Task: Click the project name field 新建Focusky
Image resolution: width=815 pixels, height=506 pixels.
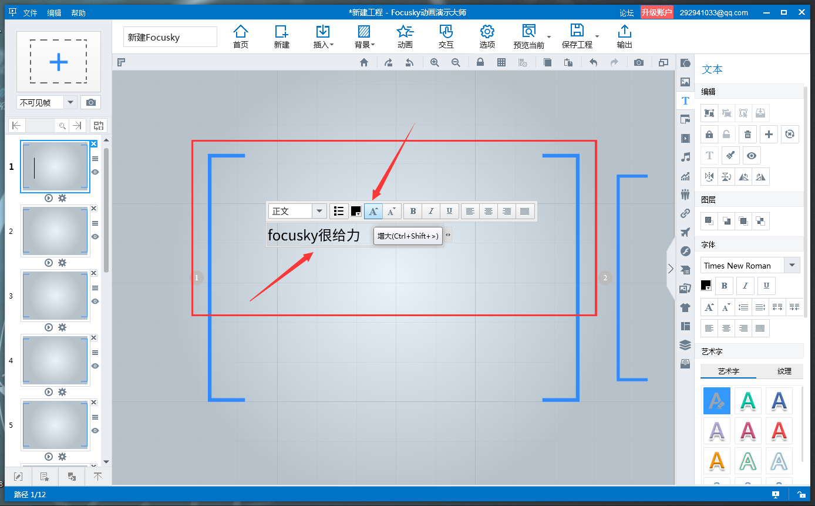Action: click(x=170, y=37)
